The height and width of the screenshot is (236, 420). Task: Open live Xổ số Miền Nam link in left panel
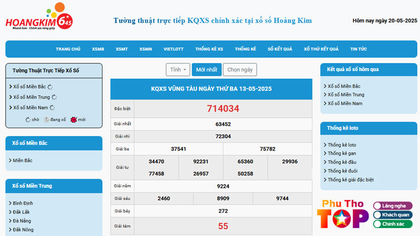[30, 108]
